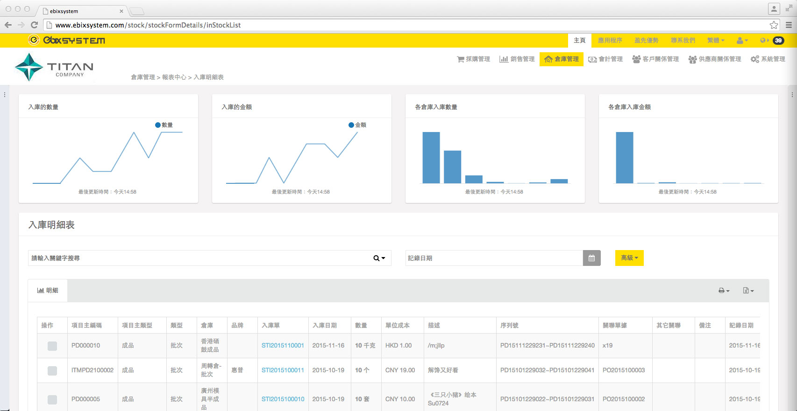This screenshot has width=797, height=411.
Task: Click the ebixsystem logo
Action: point(66,40)
